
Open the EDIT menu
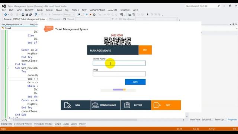[x=11, y=10]
